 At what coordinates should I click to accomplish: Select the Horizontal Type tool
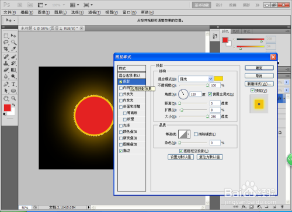click(13, 84)
